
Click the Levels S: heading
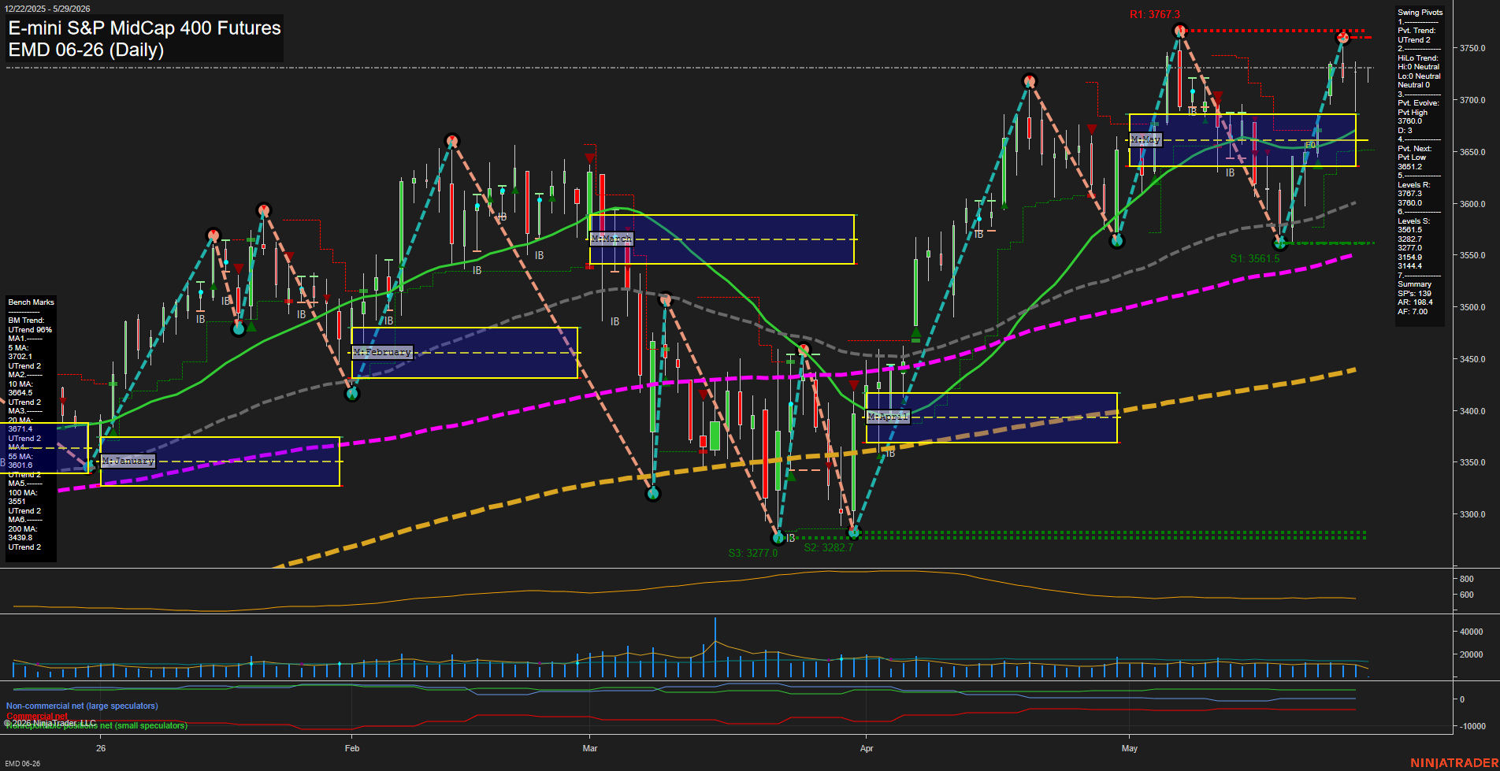pyautogui.click(x=1413, y=221)
